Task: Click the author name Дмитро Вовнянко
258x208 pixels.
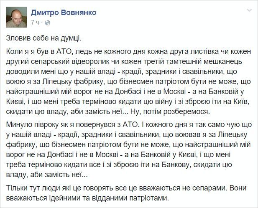Action: click(64, 13)
